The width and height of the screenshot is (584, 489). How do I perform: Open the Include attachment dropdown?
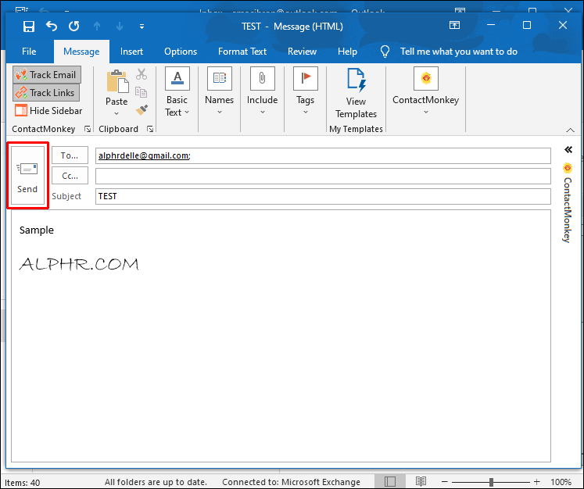(x=262, y=91)
